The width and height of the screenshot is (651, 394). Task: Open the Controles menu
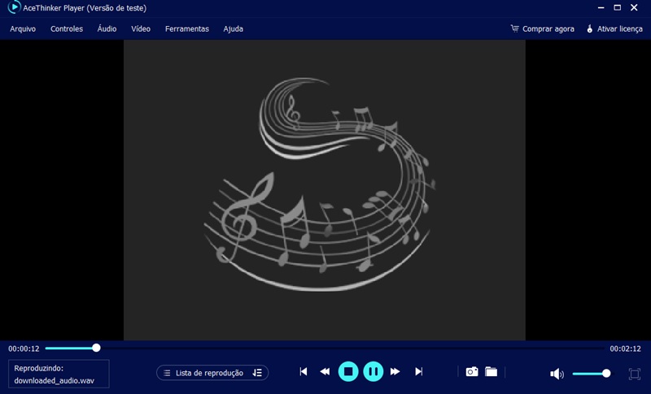tap(67, 29)
